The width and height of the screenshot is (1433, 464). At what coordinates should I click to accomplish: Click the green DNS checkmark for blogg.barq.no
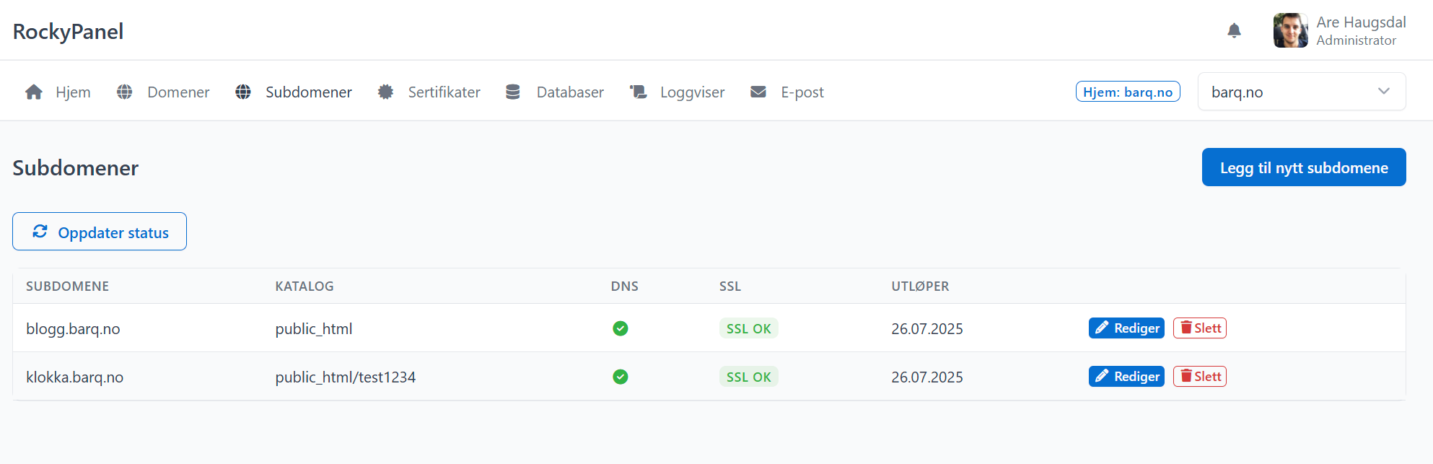click(620, 328)
